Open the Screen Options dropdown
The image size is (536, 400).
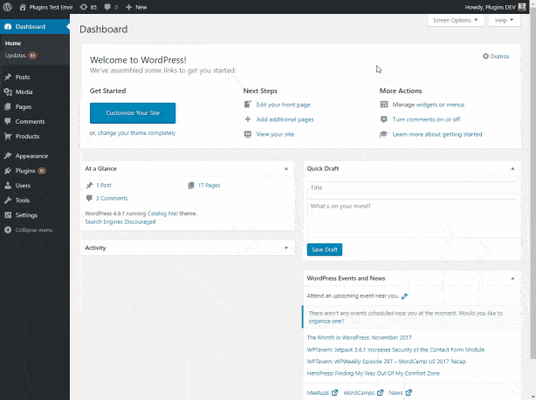click(x=456, y=20)
